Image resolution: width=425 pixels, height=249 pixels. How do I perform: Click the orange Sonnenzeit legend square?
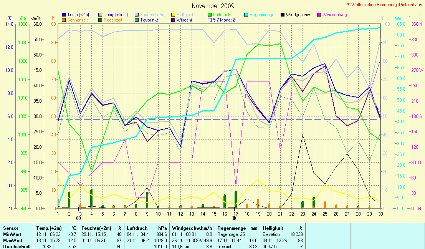[64, 20]
